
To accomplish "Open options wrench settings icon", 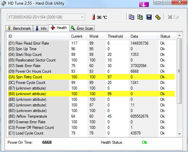I will click(x=158, y=17).
